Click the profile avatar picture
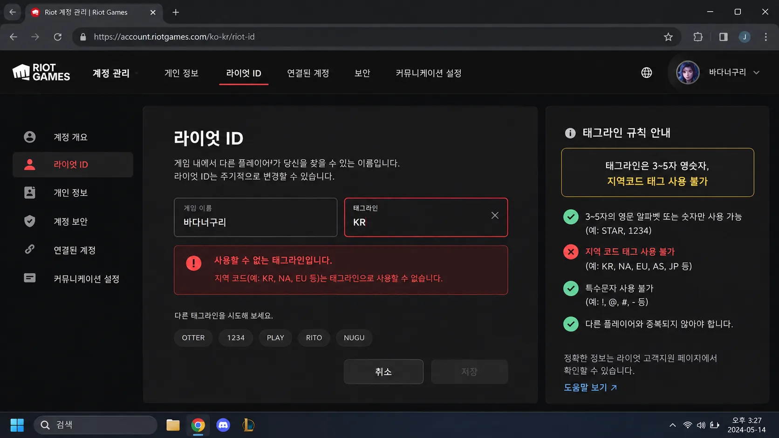779x438 pixels. tap(688, 73)
